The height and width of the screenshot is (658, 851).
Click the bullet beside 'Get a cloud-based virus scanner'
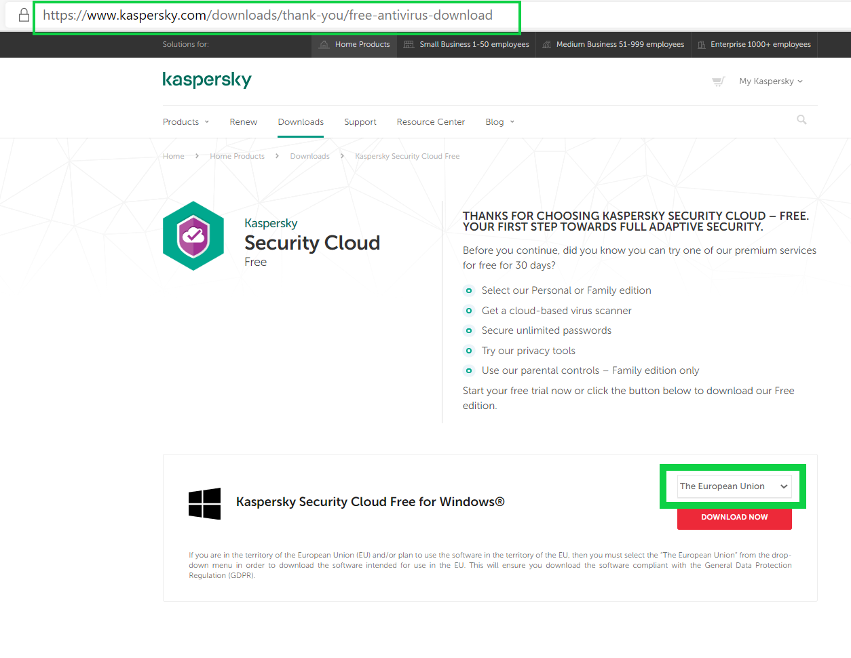tap(468, 311)
